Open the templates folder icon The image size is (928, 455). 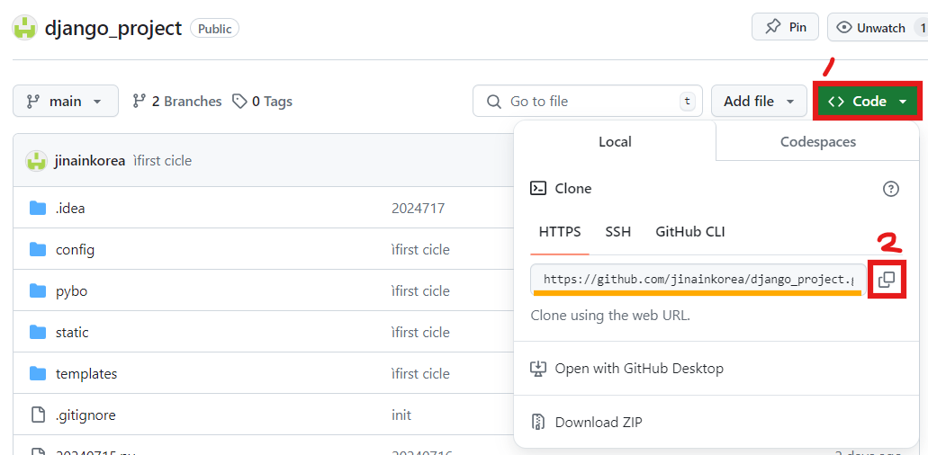38,373
